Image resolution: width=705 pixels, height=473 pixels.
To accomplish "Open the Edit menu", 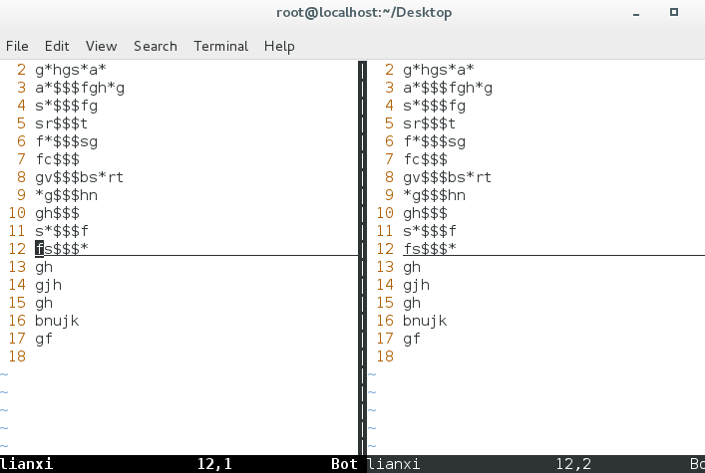I will [x=57, y=46].
